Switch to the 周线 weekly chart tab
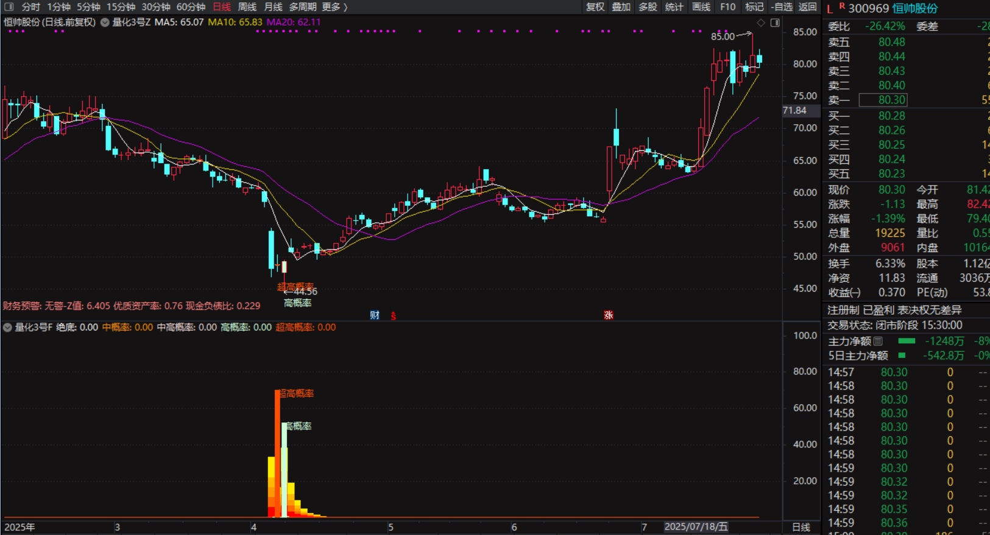Image resolution: width=990 pixels, height=535 pixels. (x=247, y=7)
